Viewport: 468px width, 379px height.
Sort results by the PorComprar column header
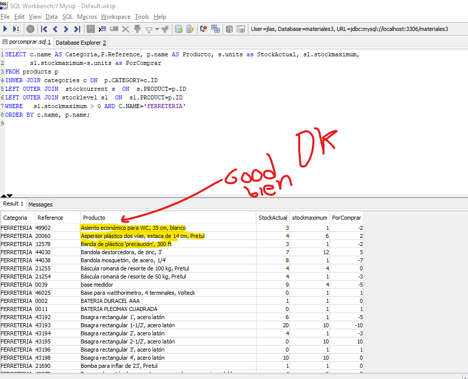click(346, 218)
